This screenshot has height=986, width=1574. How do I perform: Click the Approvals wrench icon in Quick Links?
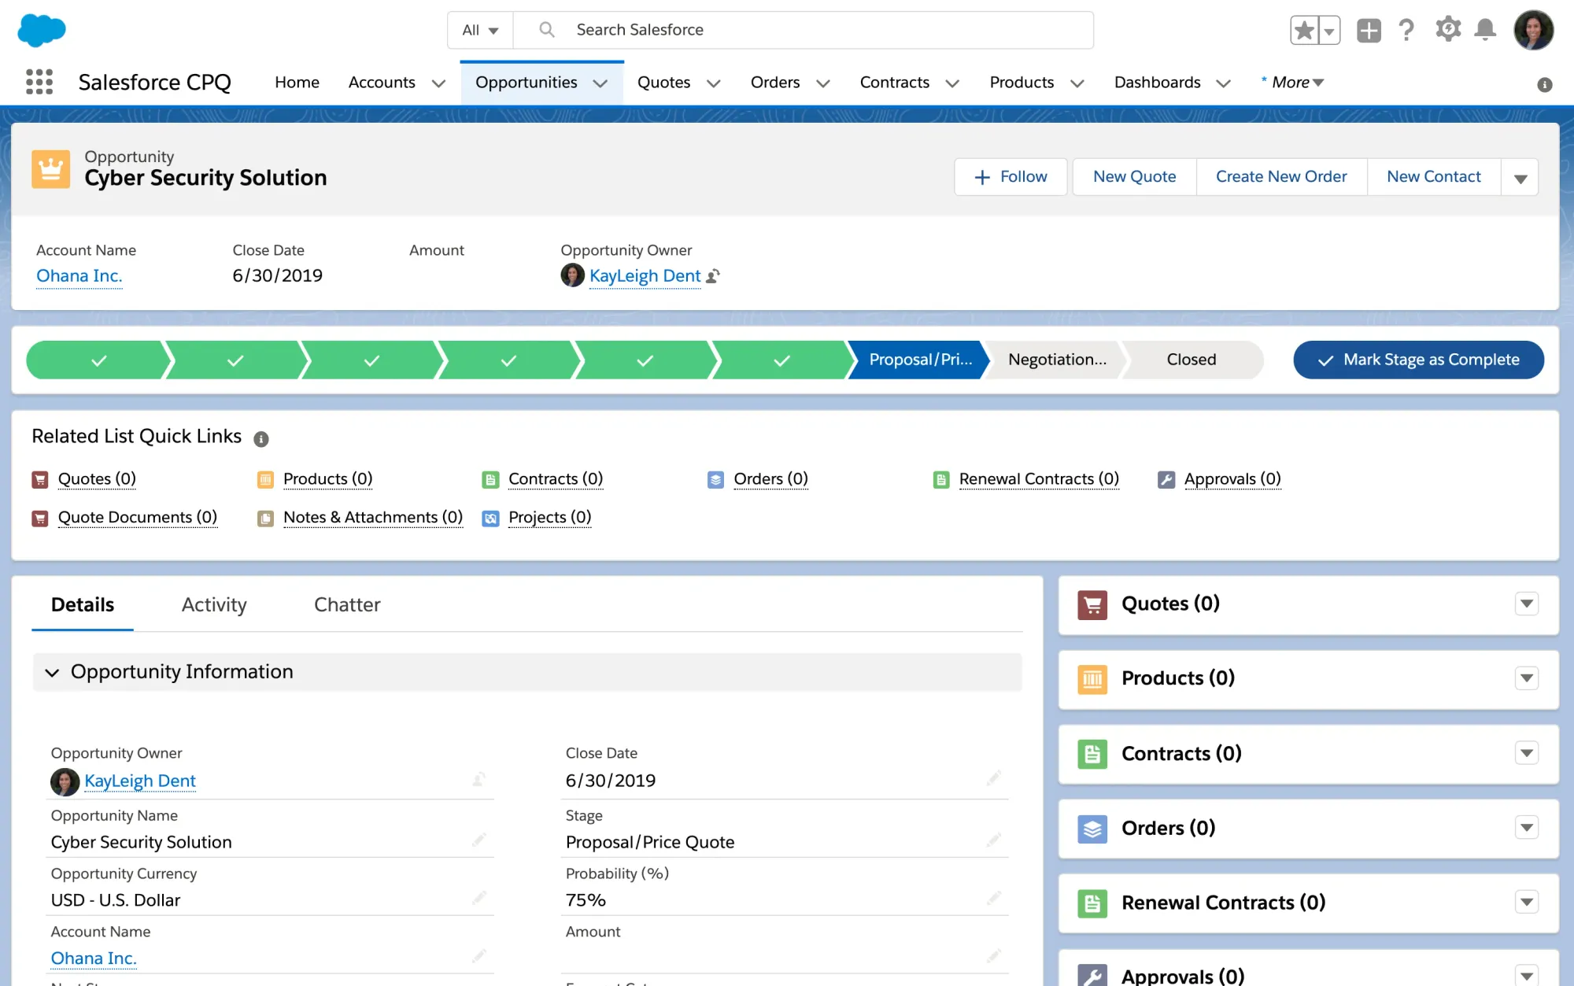(x=1166, y=478)
